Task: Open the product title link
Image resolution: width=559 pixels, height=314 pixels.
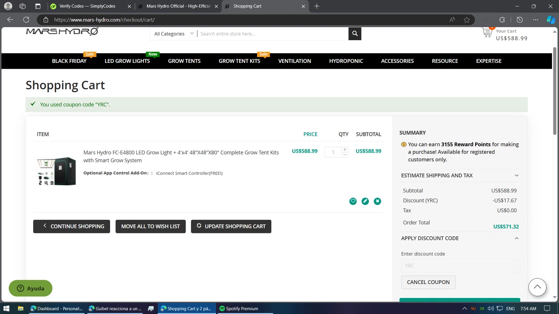Action: pos(181,156)
